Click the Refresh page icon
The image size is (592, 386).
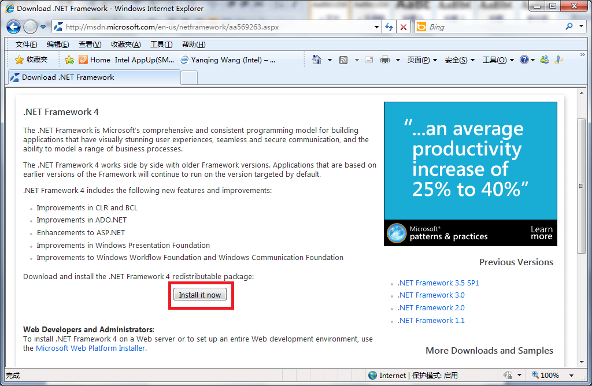click(389, 27)
